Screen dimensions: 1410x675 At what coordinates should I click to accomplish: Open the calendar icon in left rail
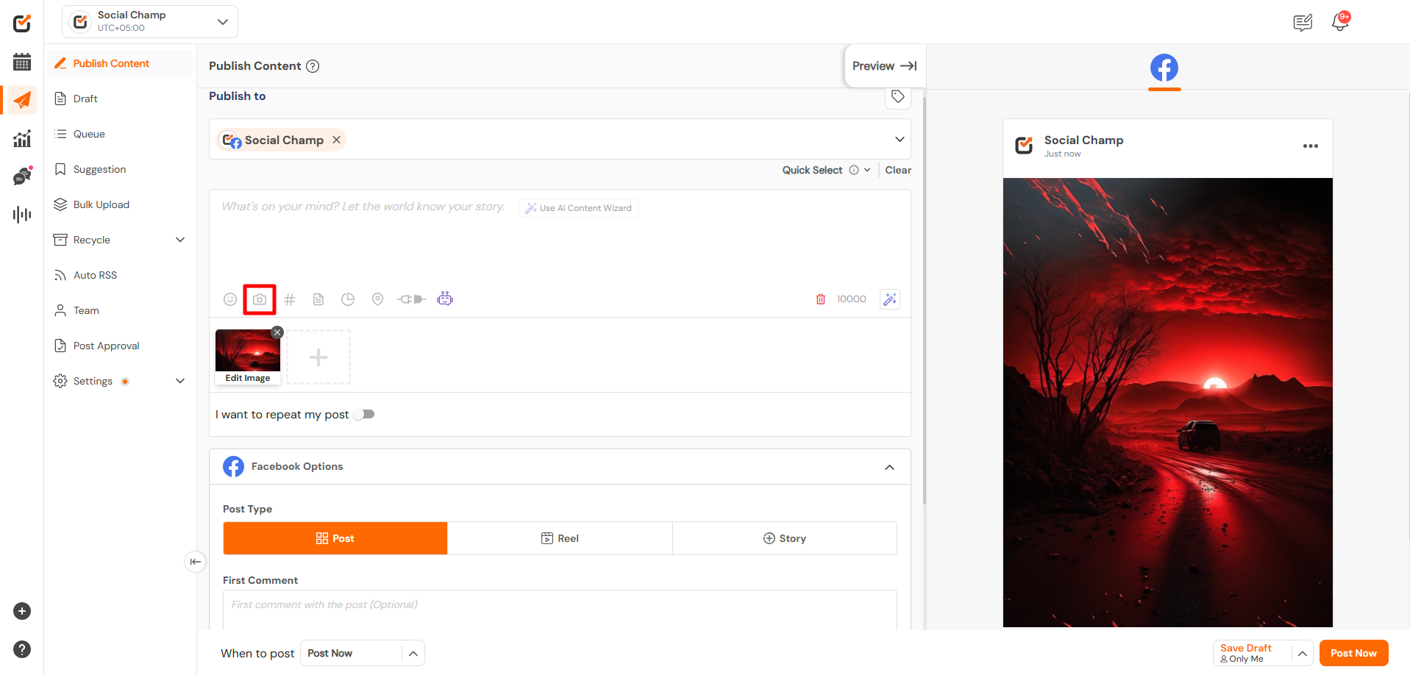pyautogui.click(x=22, y=62)
